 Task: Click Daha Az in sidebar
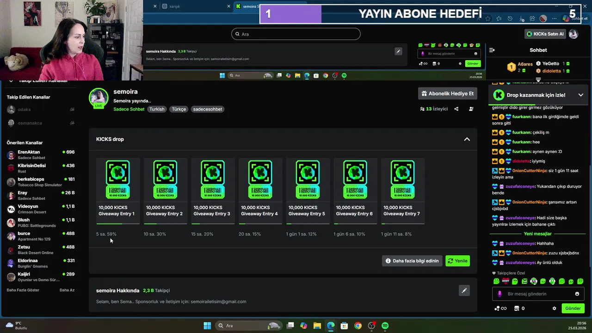tap(67, 290)
